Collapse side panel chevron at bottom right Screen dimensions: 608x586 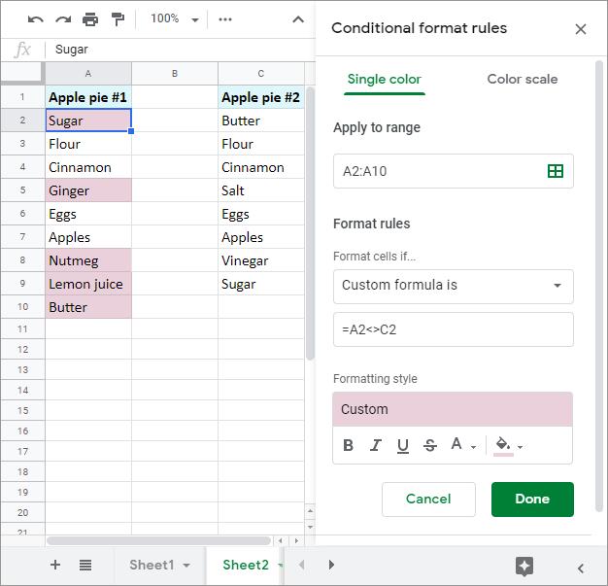pos(581,569)
